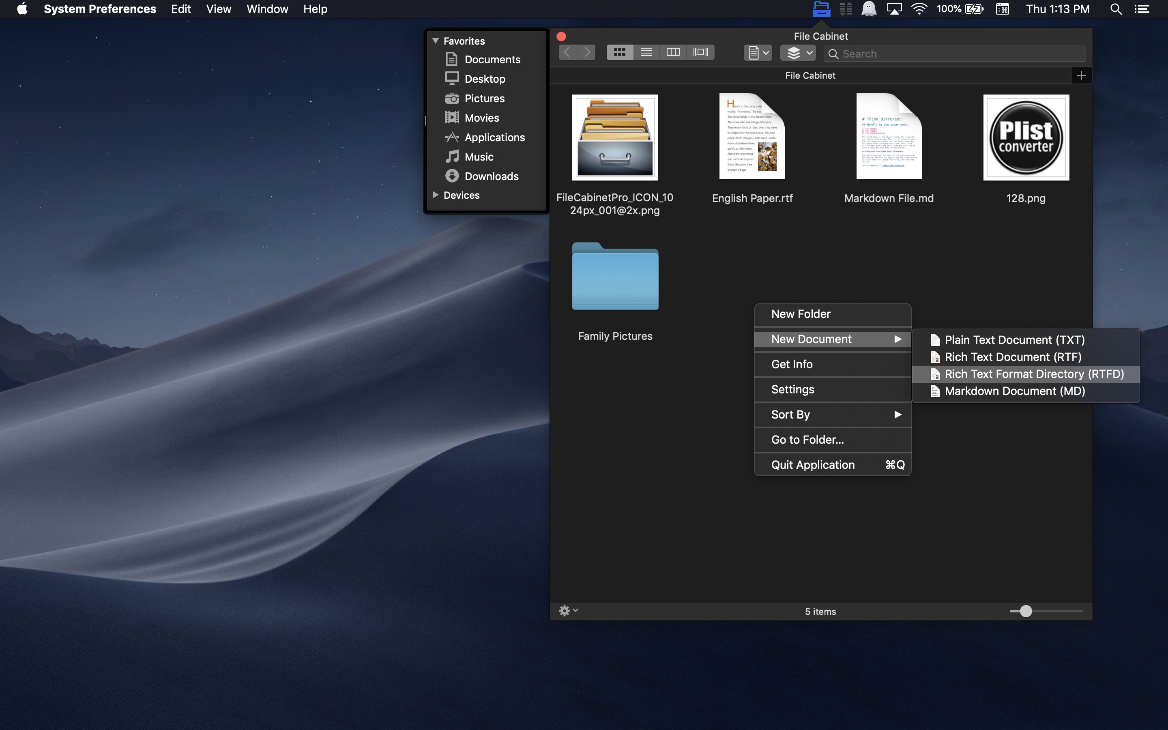The width and height of the screenshot is (1168, 730).
Task: Select list view mode in toolbar
Action: pyautogui.click(x=646, y=52)
